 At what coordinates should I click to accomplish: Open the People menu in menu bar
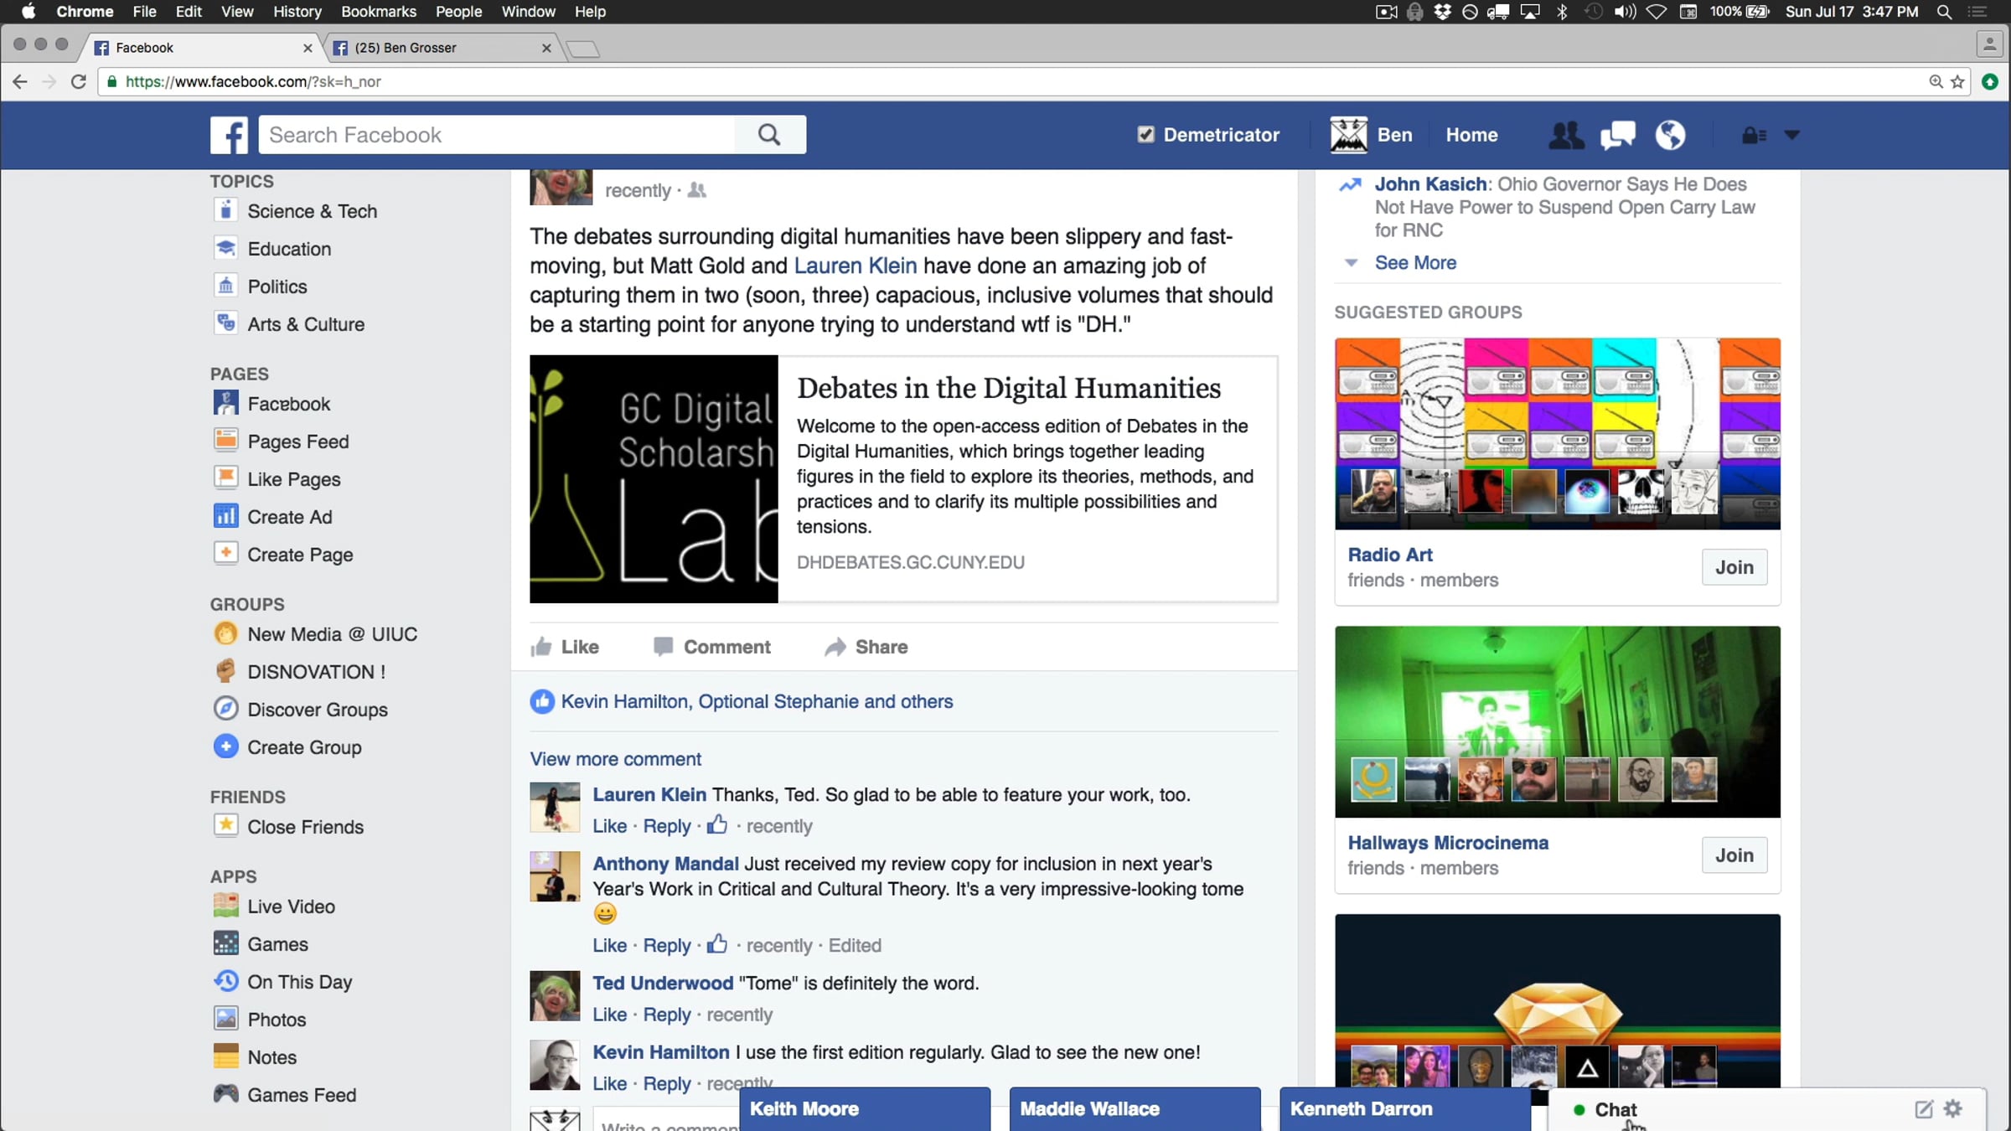coord(458,12)
